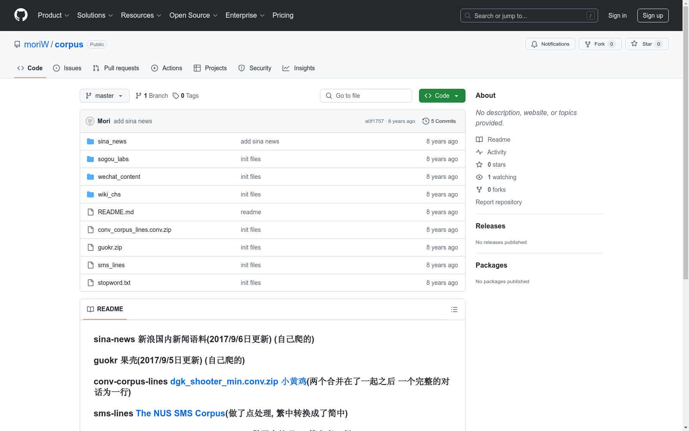Image resolution: width=689 pixels, height=431 pixels.
Task: Click the wiki_chs folder icon
Action: tap(90, 194)
